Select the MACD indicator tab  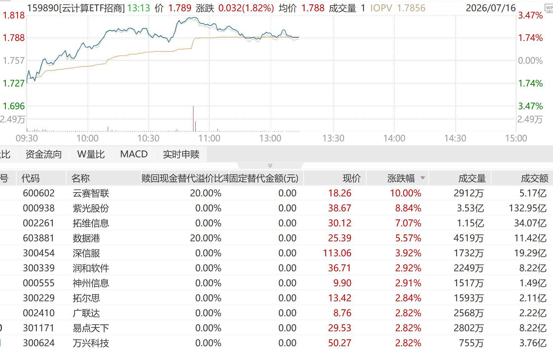[x=134, y=154]
